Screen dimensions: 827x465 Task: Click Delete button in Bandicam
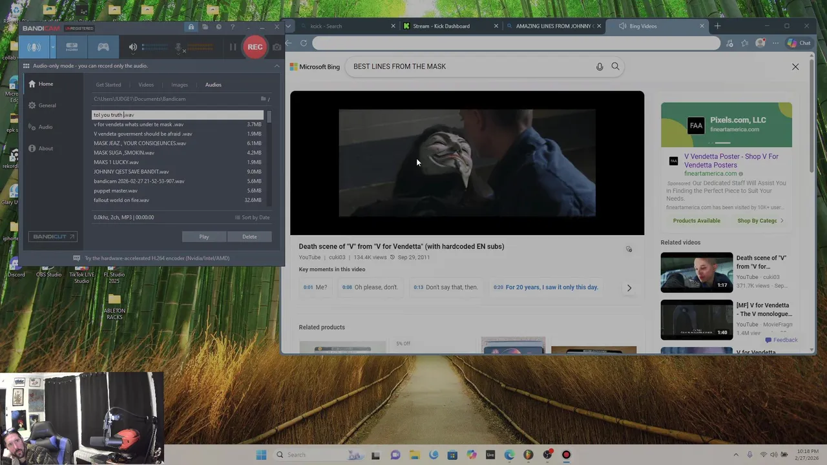coord(249,236)
